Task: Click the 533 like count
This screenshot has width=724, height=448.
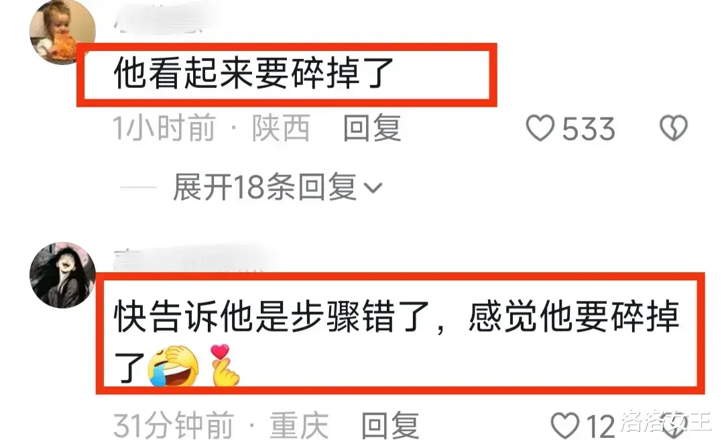Action: pyautogui.click(x=589, y=128)
